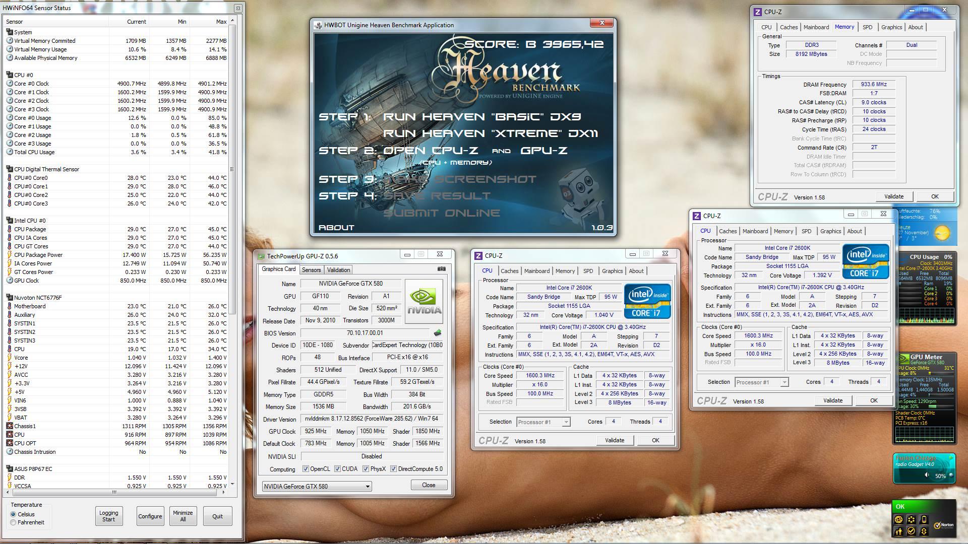Image resolution: width=968 pixels, height=544 pixels.
Task: Click the Norton mobile phone icon
Action: coord(924,519)
